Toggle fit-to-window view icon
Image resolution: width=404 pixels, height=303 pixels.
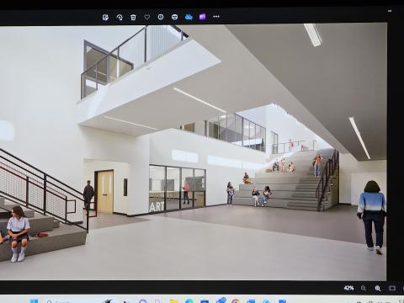tap(392, 288)
